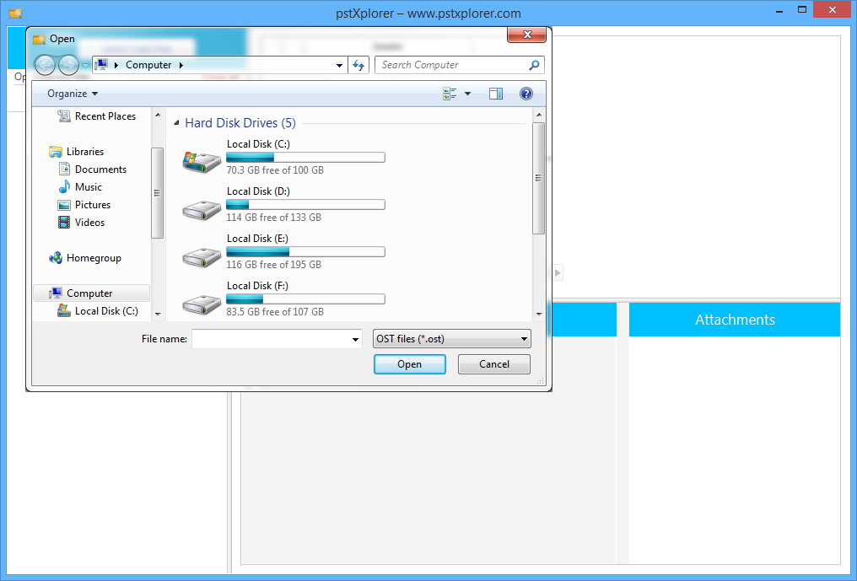
Task: Expand the File name dropdown arrow
Action: [x=355, y=340]
